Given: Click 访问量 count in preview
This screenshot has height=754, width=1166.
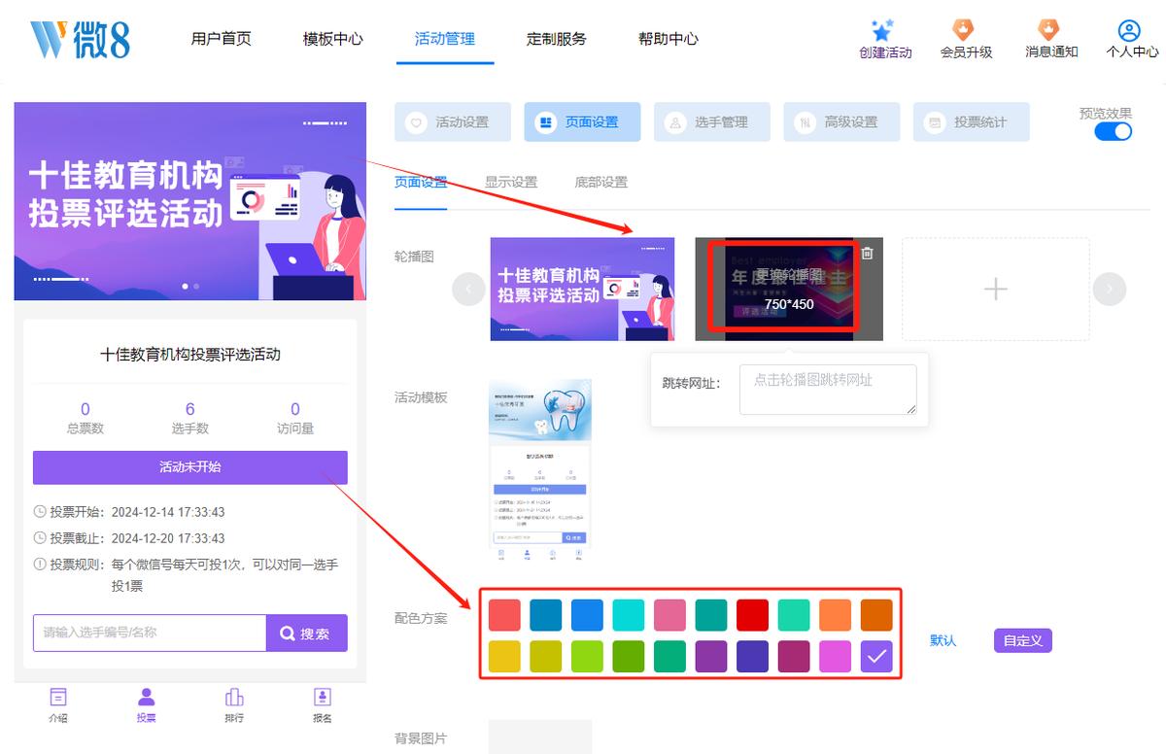Looking at the screenshot, I should 295,419.
